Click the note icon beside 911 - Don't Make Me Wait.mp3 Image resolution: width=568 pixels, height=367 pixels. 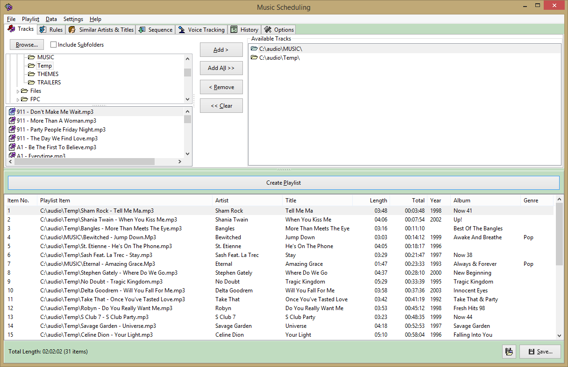click(x=12, y=112)
